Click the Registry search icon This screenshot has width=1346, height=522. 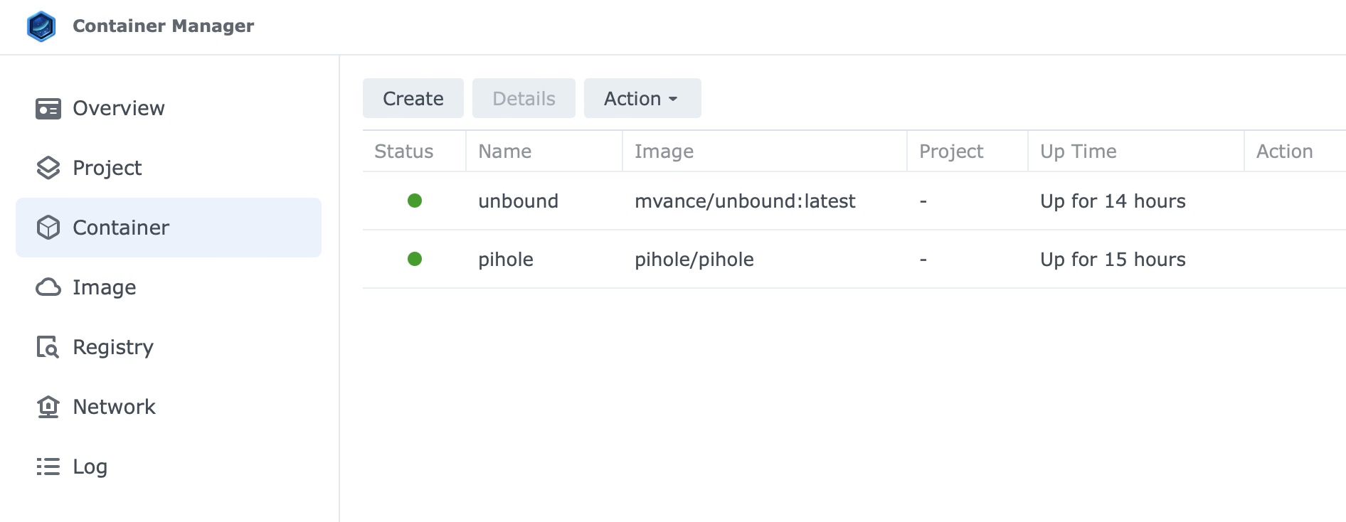pyautogui.click(x=48, y=347)
